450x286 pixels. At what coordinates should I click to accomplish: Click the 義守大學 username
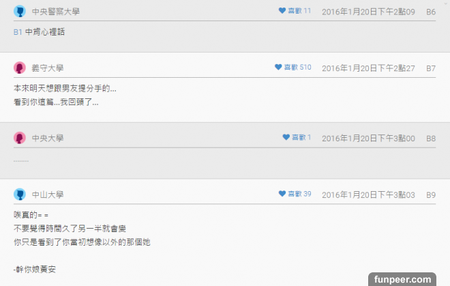pyautogui.click(x=48, y=68)
